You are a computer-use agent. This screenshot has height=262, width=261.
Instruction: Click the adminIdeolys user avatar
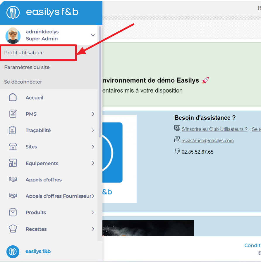[13, 35]
